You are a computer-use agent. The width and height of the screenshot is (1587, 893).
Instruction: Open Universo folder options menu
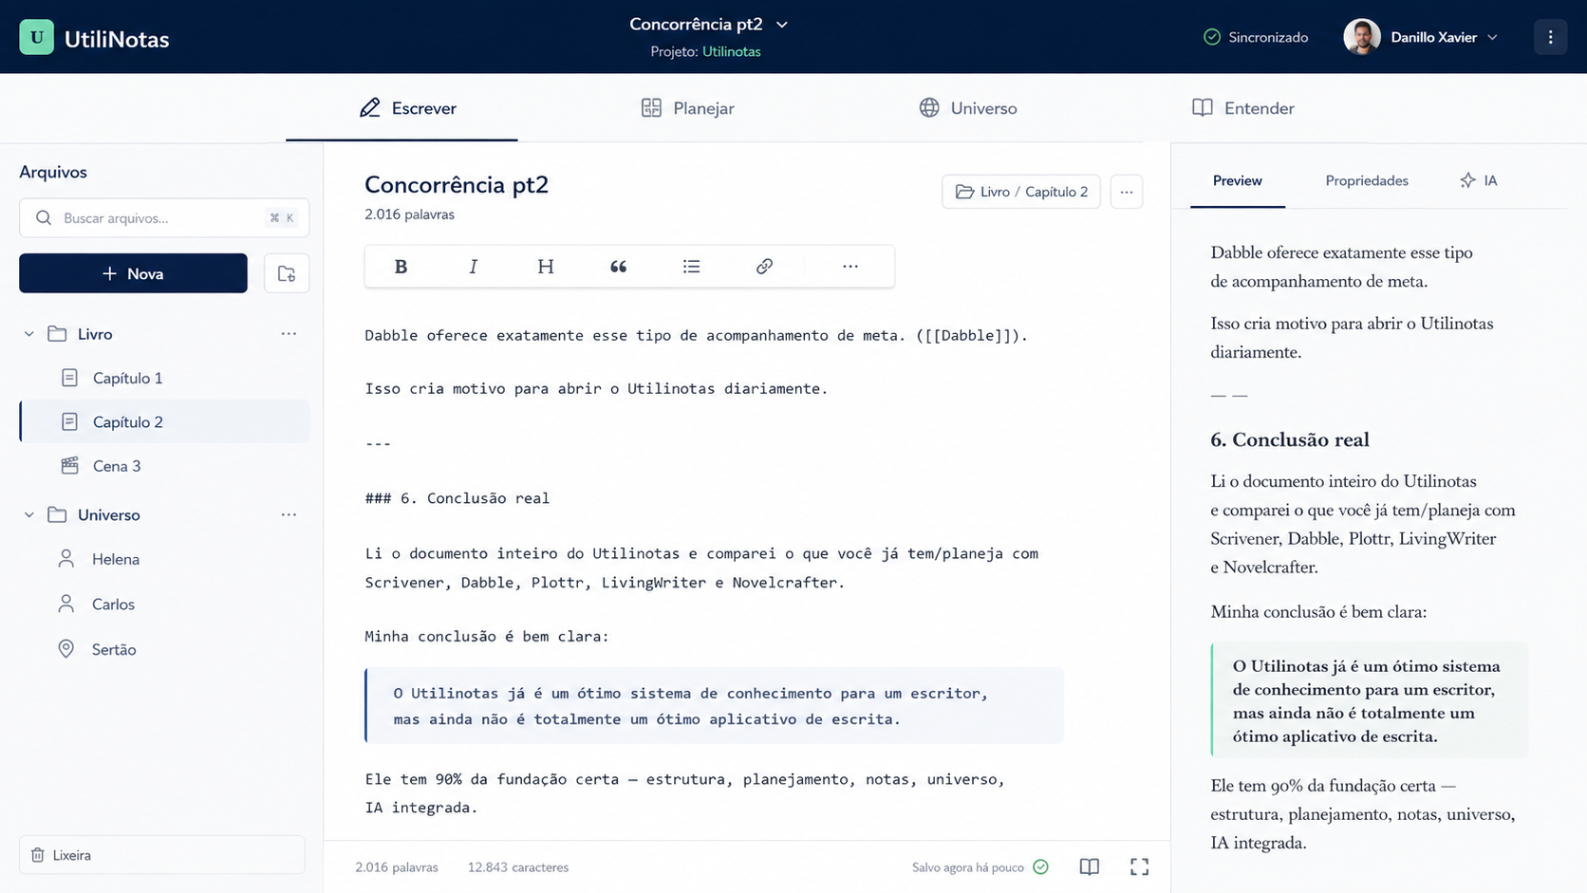(x=289, y=514)
